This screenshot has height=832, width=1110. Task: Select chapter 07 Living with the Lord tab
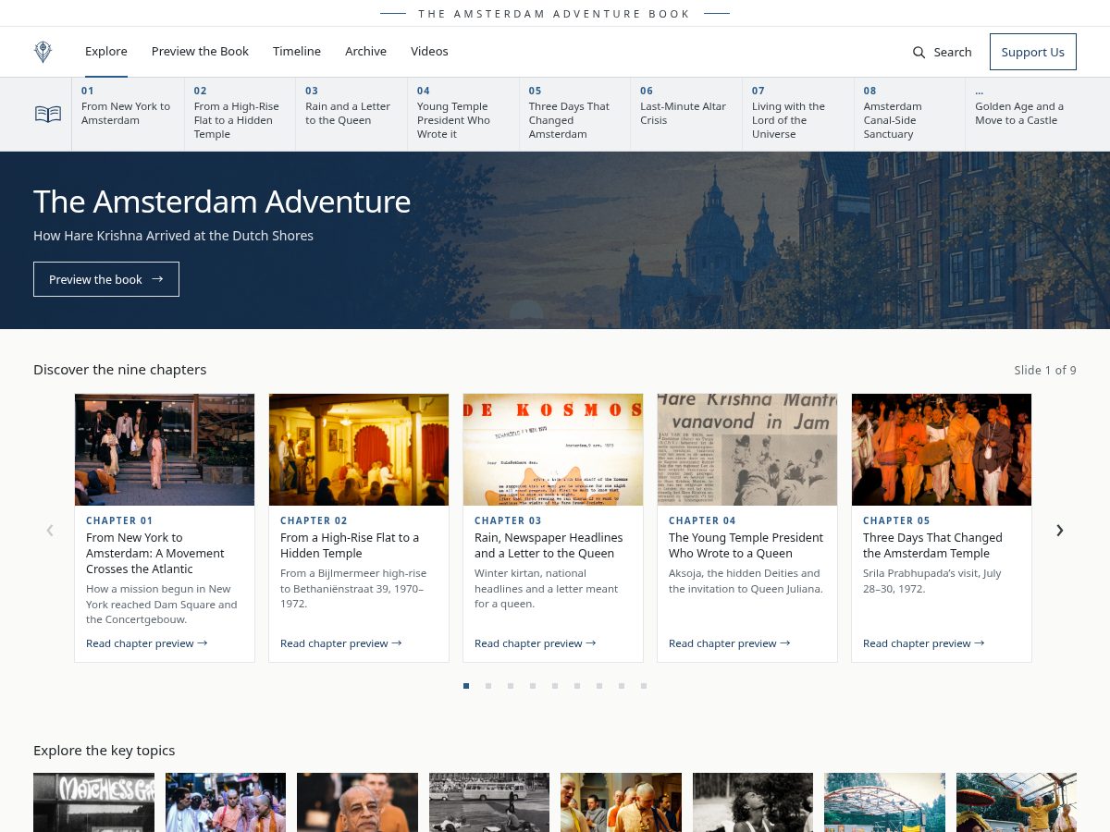798,114
